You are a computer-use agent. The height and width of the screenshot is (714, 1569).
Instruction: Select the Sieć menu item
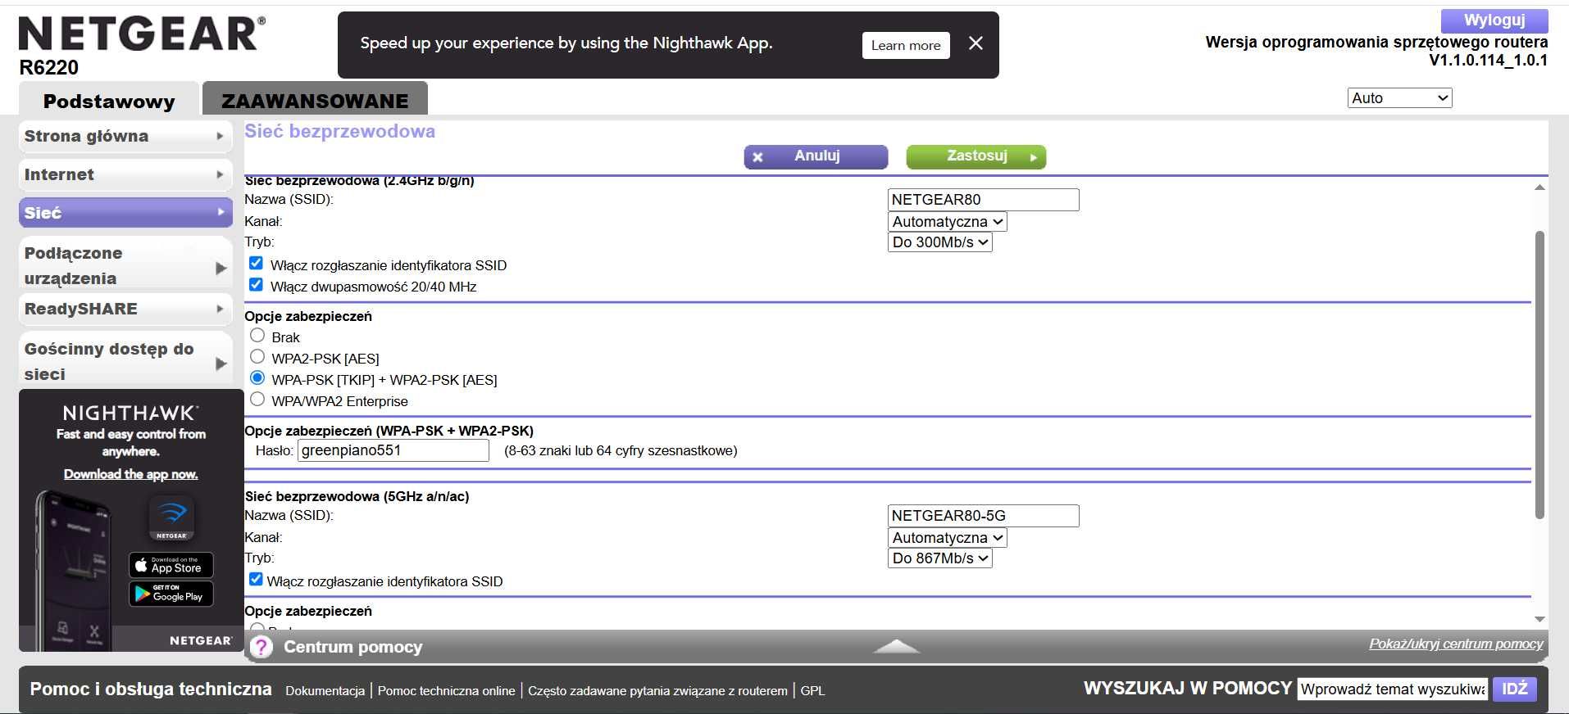(125, 213)
